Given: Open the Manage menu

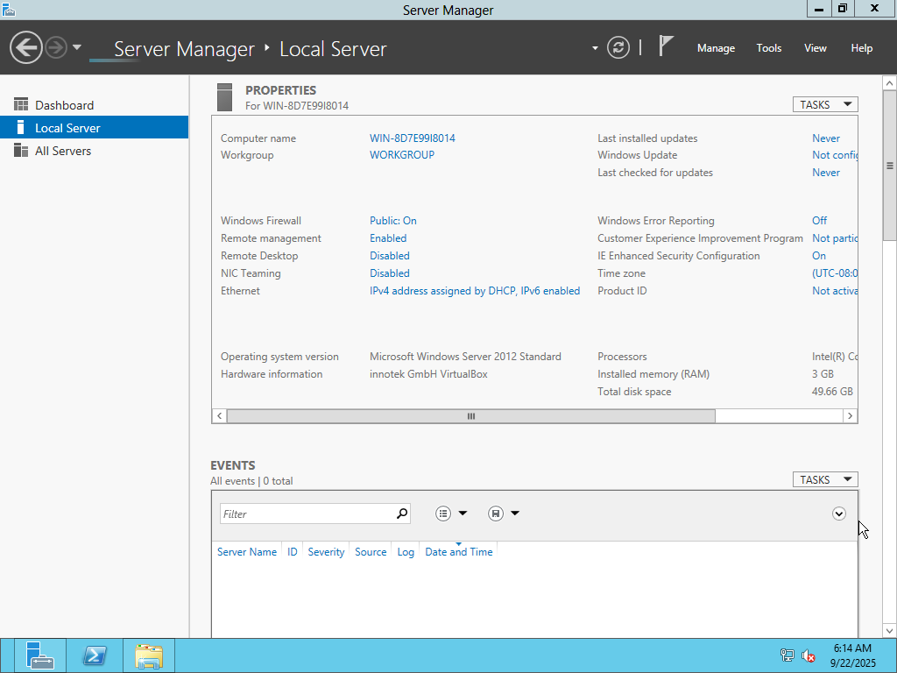Looking at the screenshot, I should [716, 48].
